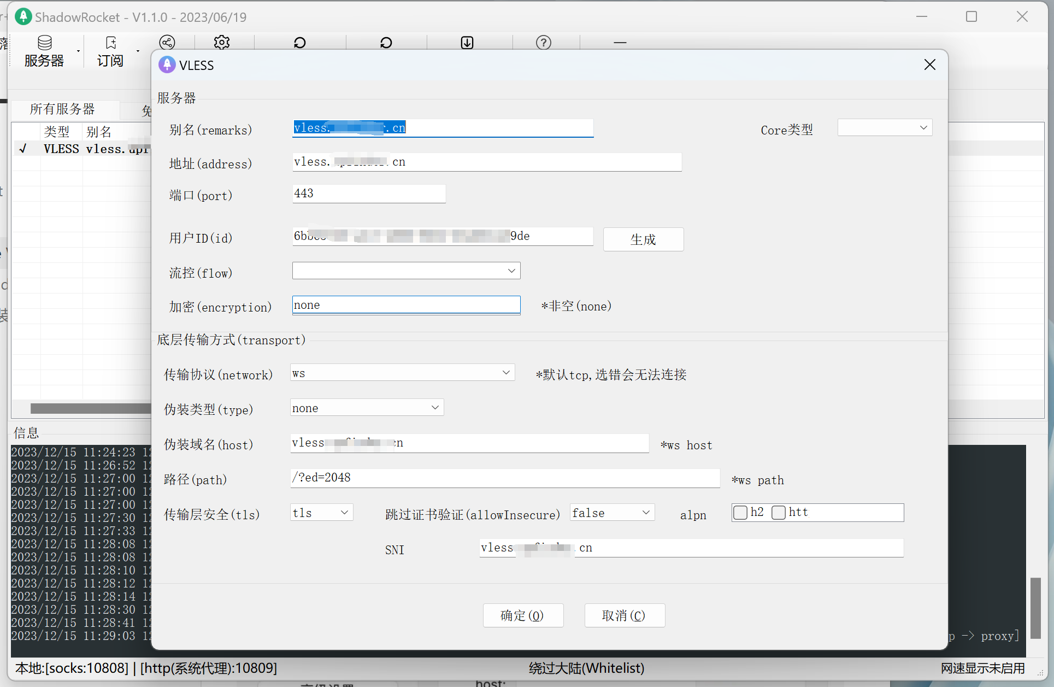This screenshot has width=1054, height=687.
Task: Open the 传输层安全(tls) dropdown
Action: pos(322,513)
